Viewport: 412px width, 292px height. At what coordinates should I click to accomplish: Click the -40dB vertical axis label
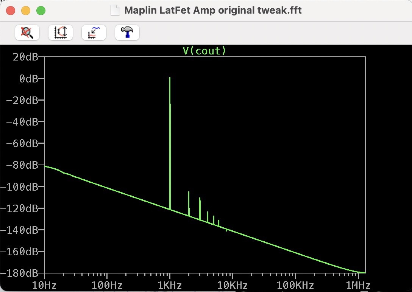22,122
